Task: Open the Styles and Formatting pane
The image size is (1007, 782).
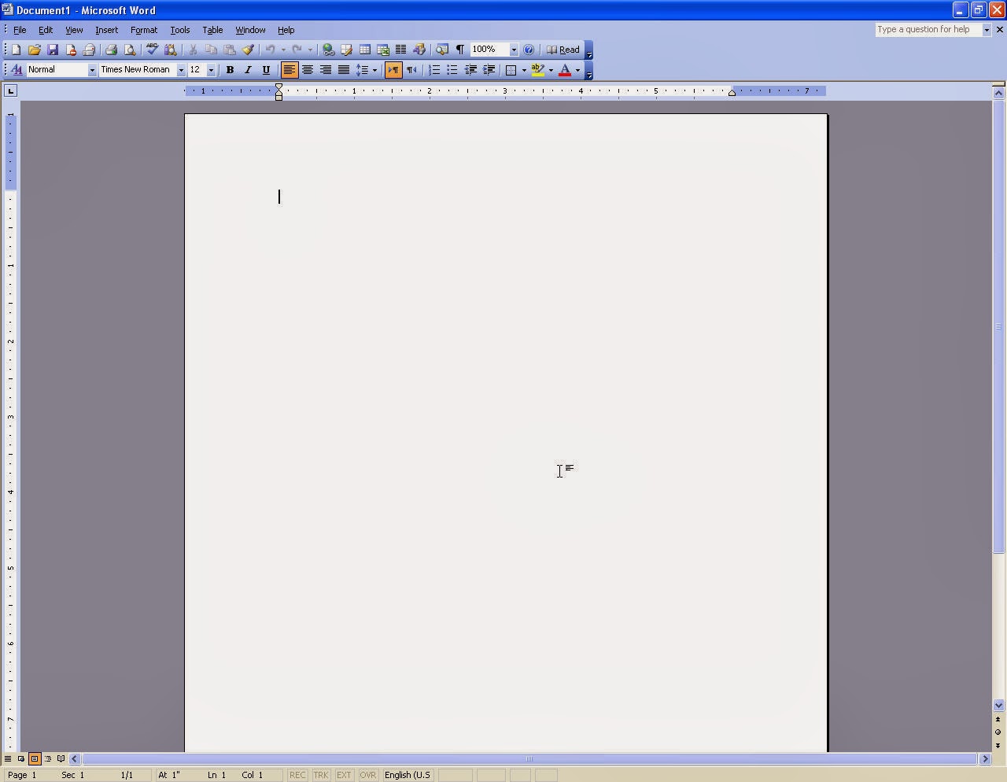Action: coord(16,69)
